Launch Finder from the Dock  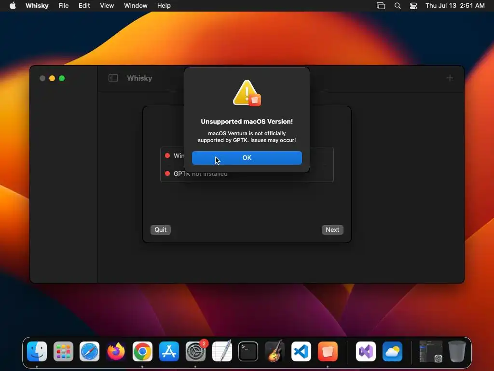[37, 352]
